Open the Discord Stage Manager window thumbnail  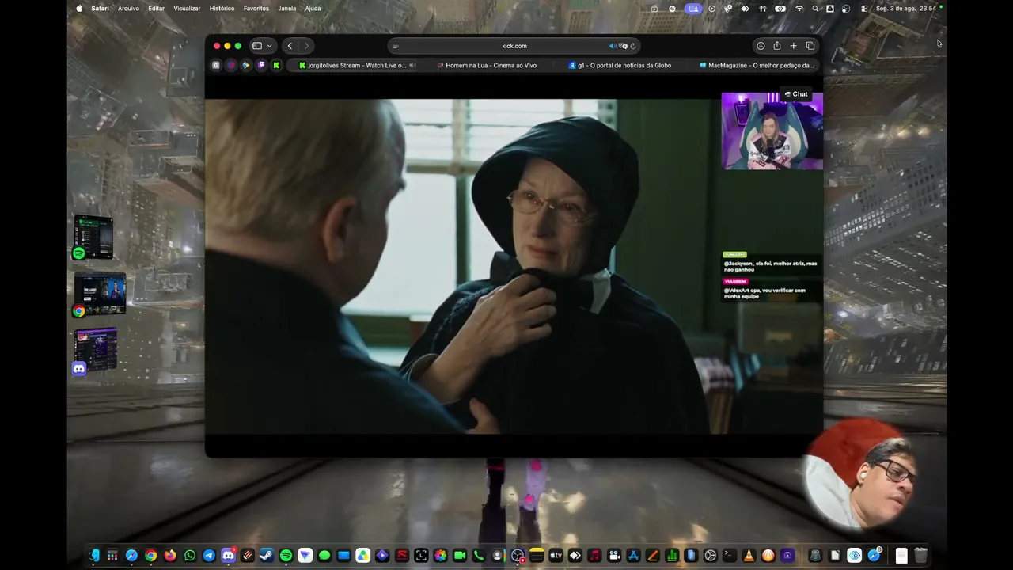[96, 351]
